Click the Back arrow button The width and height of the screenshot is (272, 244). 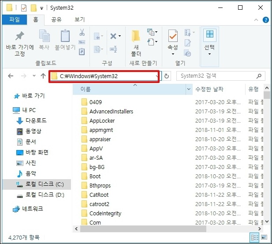(11, 76)
